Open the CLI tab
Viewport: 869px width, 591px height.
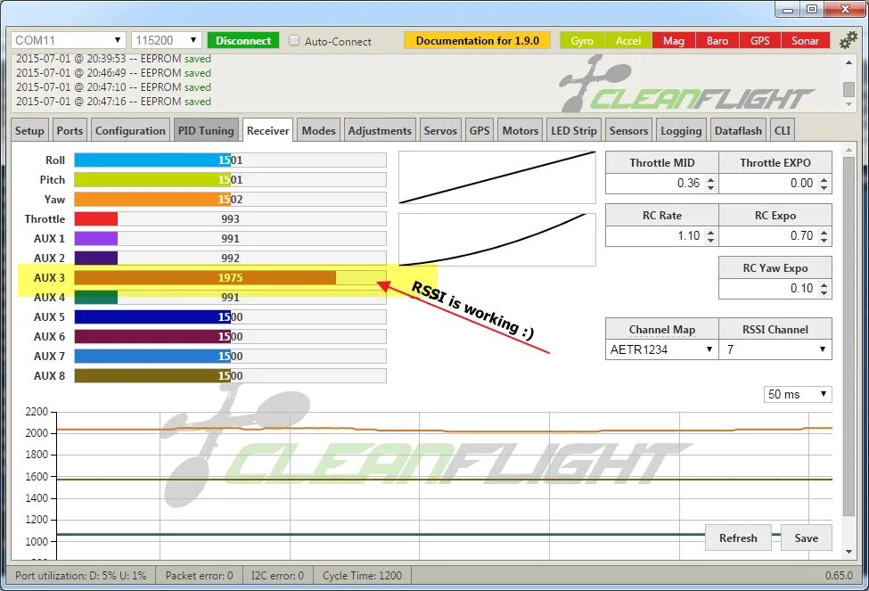pyautogui.click(x=782, y=131)
